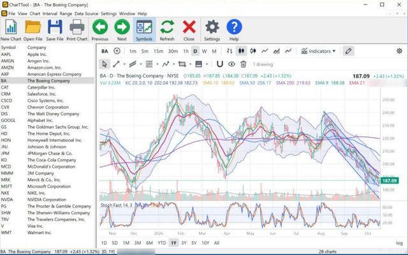This screenshot has height=255, width=408.
Task: Set range to 3M
Action: 138,243
